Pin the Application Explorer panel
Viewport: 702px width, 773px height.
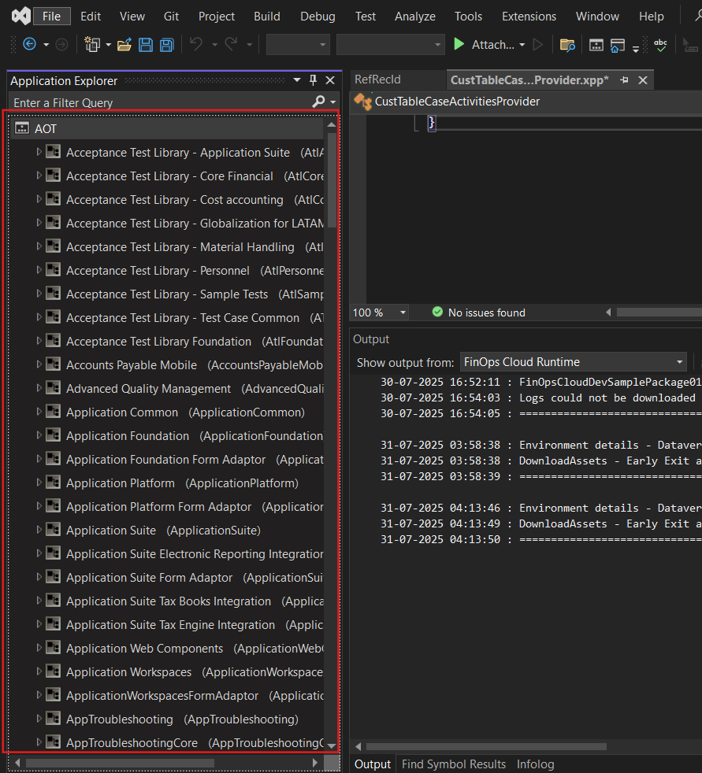point(313,80)
